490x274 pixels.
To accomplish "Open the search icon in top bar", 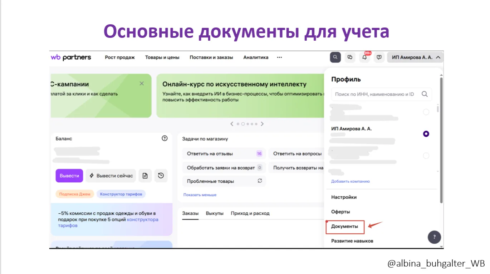I will tap(335, 57).
